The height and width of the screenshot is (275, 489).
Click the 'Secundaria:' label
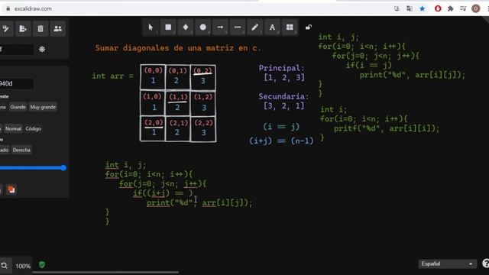tap(283, 96)
